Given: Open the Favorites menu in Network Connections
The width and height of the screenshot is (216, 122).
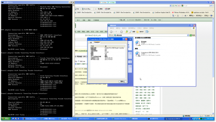Looking at the screenshot, I should click(132, 28).
